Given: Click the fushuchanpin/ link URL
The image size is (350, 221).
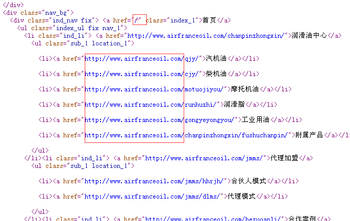Looking at the screenshot, I should pyautogui.click(x=186, y=135).
